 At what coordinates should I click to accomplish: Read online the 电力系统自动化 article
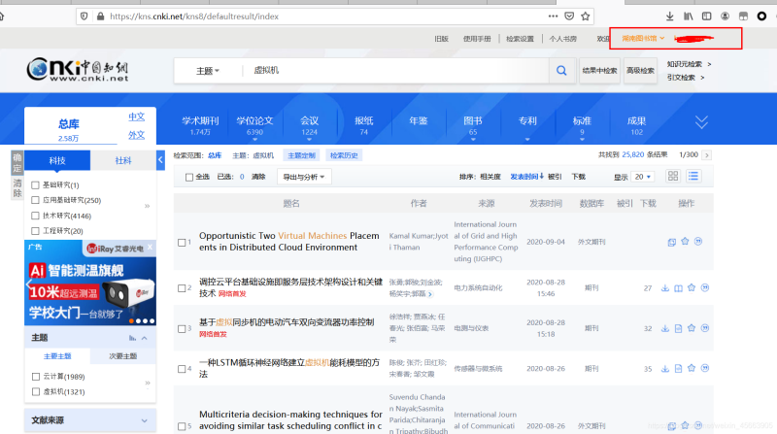pyautogui.click(x=678, y=287)
